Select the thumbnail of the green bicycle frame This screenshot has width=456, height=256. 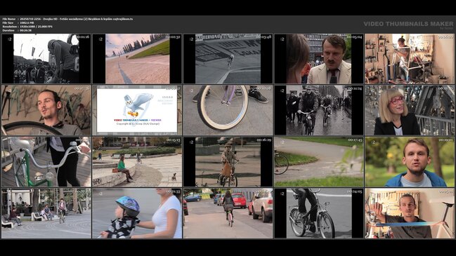[x=46, y=162]
